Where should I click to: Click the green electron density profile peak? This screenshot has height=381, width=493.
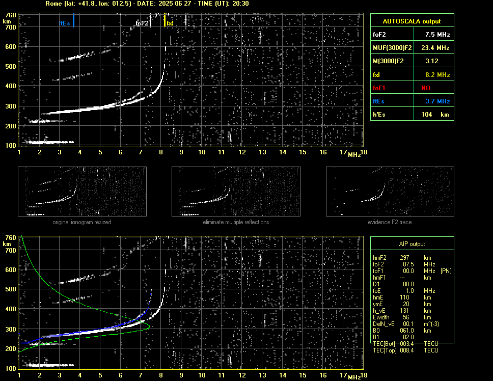[x=149, y=326]
